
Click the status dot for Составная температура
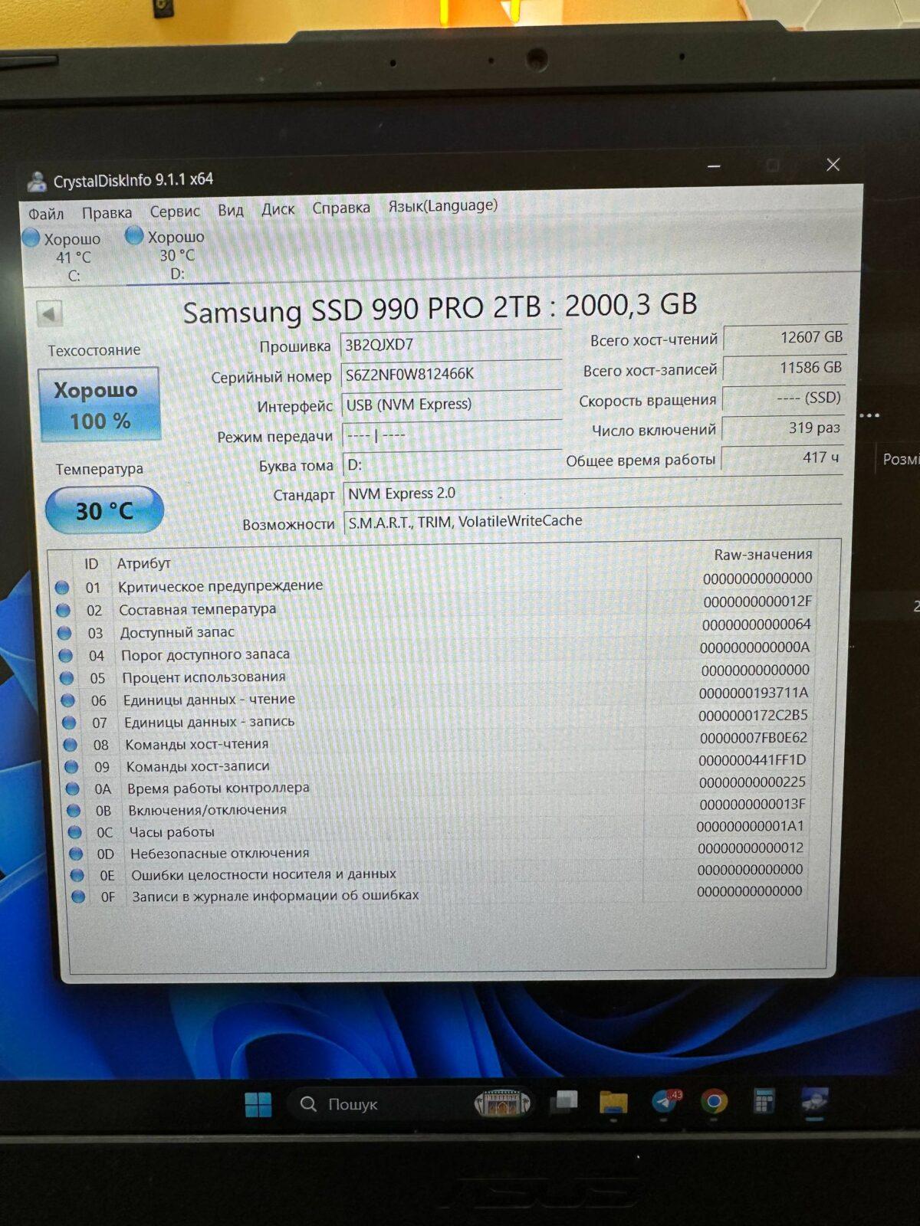[64, 611]
